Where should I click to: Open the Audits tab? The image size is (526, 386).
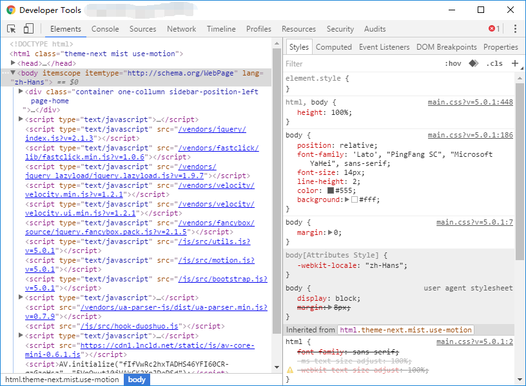375,29
